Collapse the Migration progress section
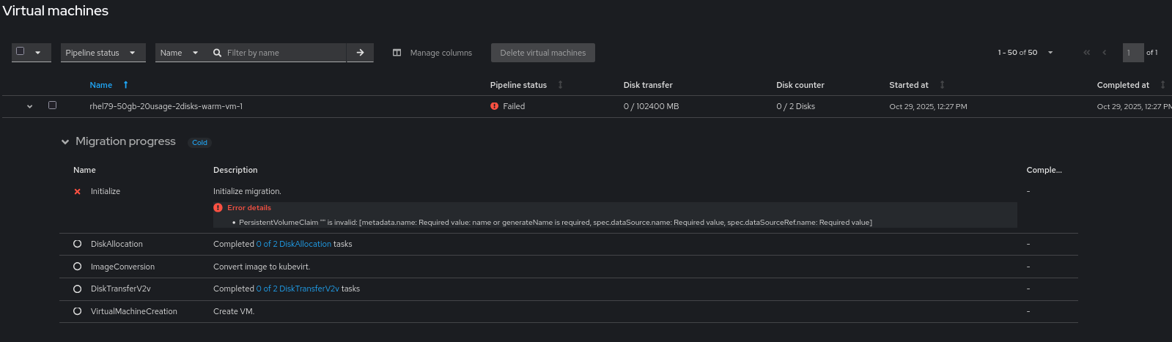 tap(65, 142)
